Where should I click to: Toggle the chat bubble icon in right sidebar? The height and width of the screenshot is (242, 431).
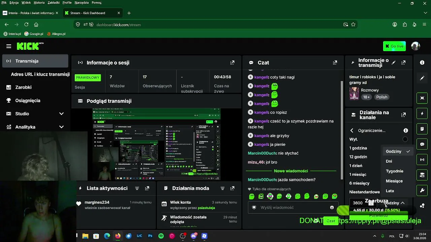422,145
